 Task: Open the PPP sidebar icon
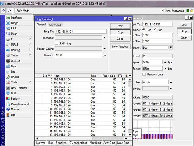point(8,29)
